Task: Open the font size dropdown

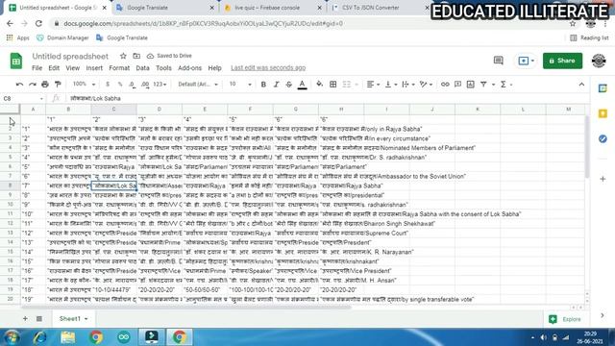Action: [240, 85]
